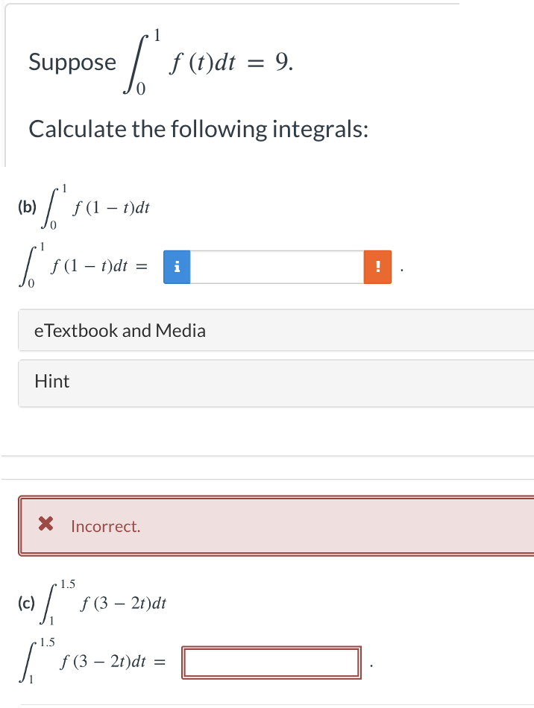Select the equation info indicator next to the answer box
Screen dimensions: 534x708
(x=176, y=267)
